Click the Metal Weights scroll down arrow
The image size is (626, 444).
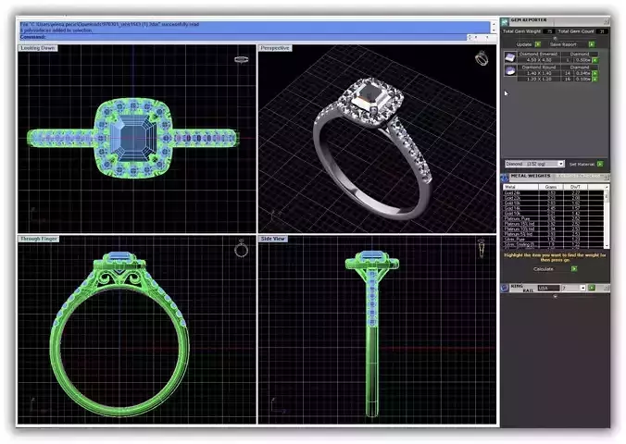pos(607,246)
